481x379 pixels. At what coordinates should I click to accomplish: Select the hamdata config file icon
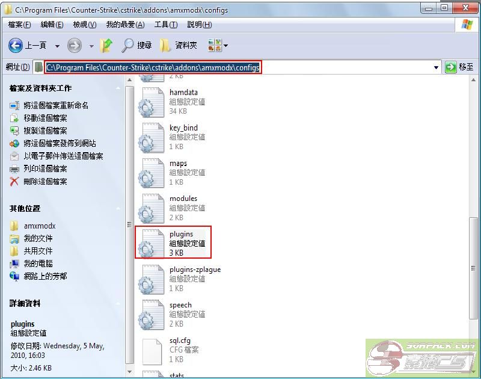150,102
